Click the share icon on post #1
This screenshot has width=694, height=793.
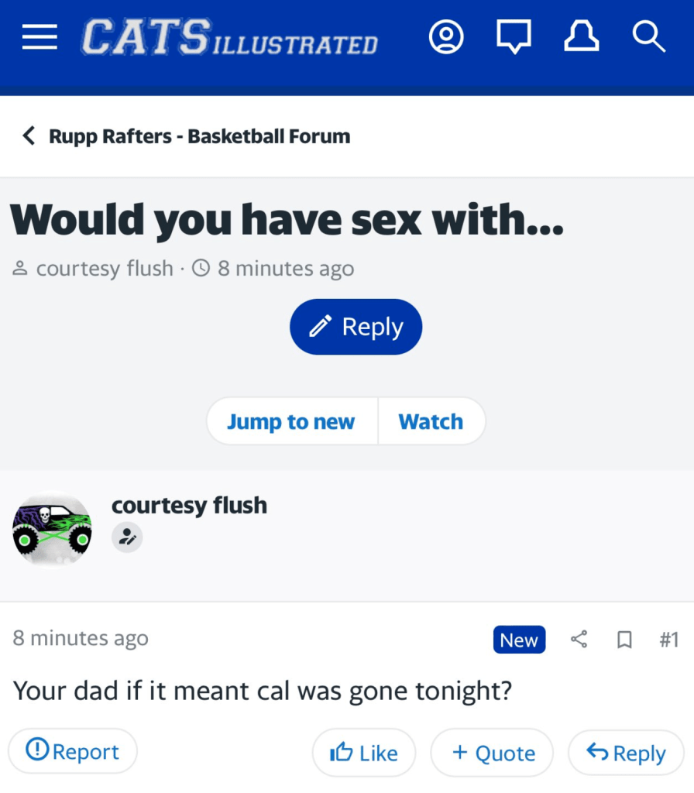579,640
